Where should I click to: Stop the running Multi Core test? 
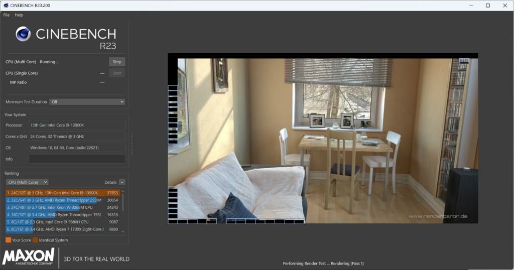pos(117,62)
